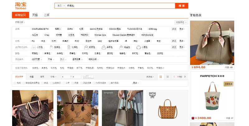
Task: Click 多选 in the material row
Action: pyautogui.click(x=174, y=41)
